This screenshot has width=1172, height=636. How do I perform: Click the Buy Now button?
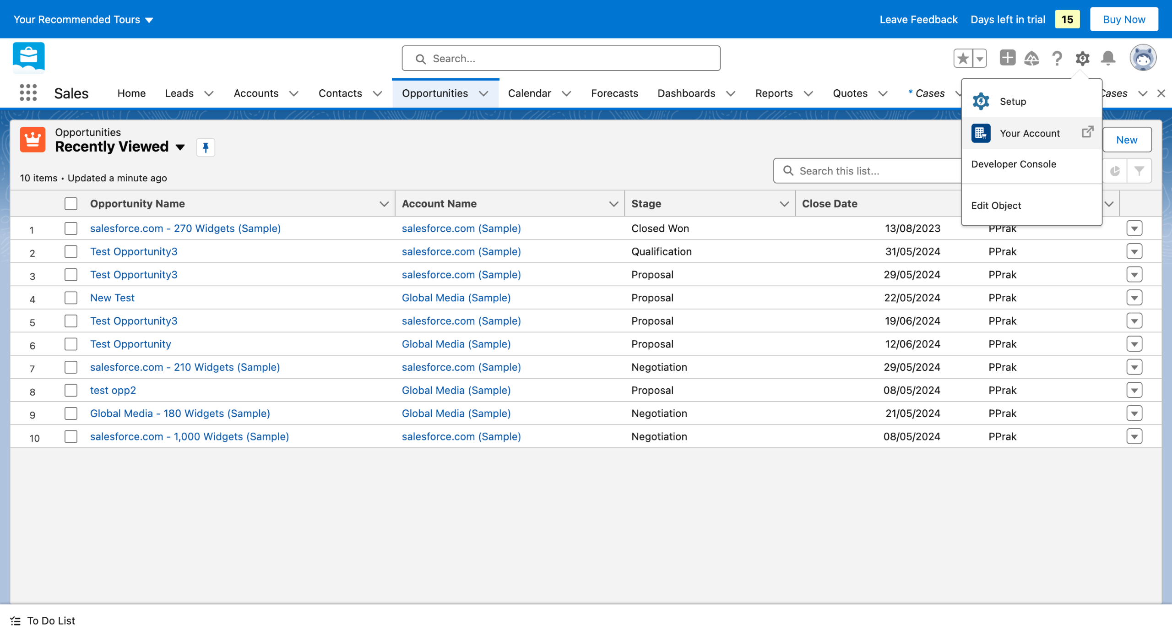pyautogui.click(x=1124, y=19)
